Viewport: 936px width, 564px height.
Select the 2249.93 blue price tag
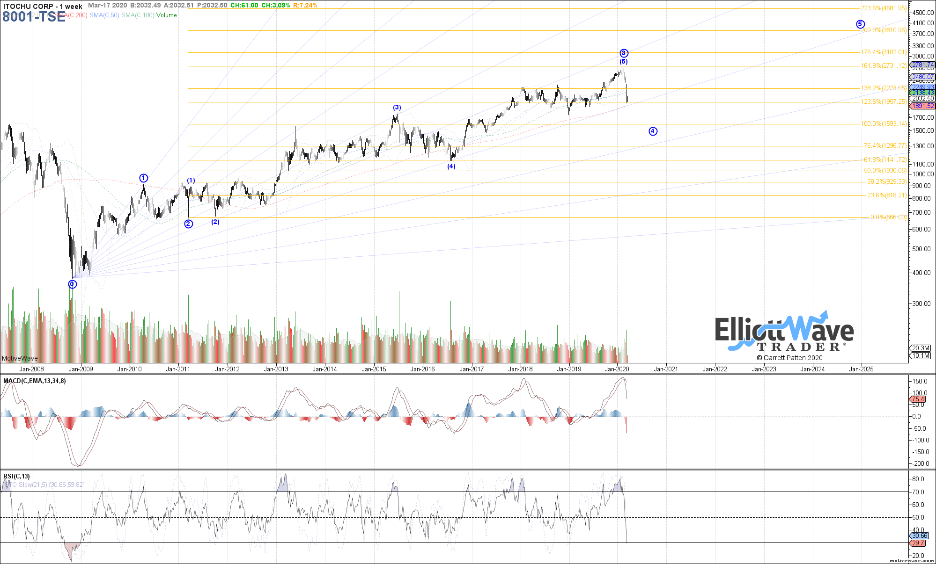tap(922, 87)
